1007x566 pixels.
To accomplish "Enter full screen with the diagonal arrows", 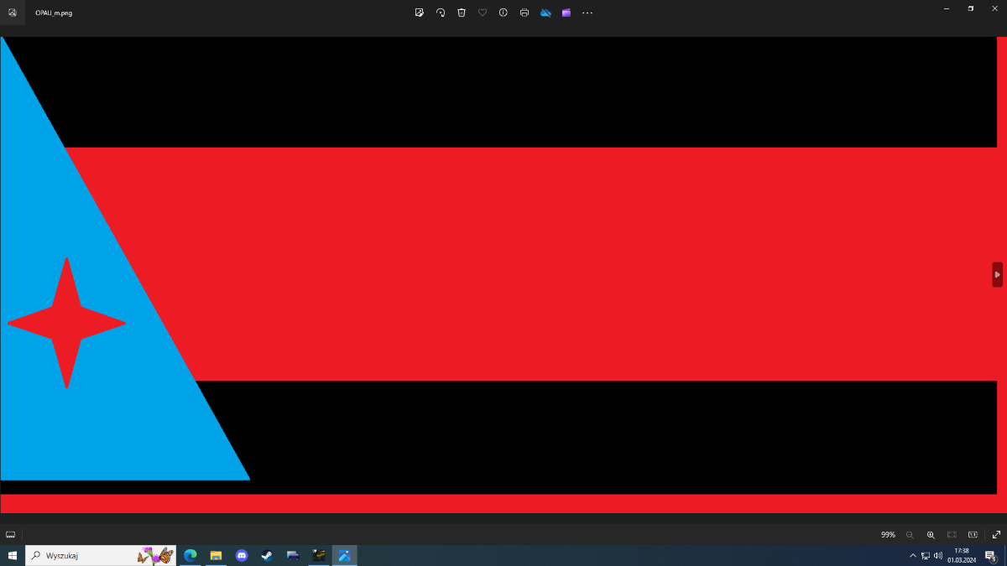I will pyautogui.click(x=996, y=534).
